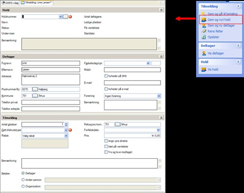Click the Adresse text box
244x193 pixels.
[x=51, y=80]
